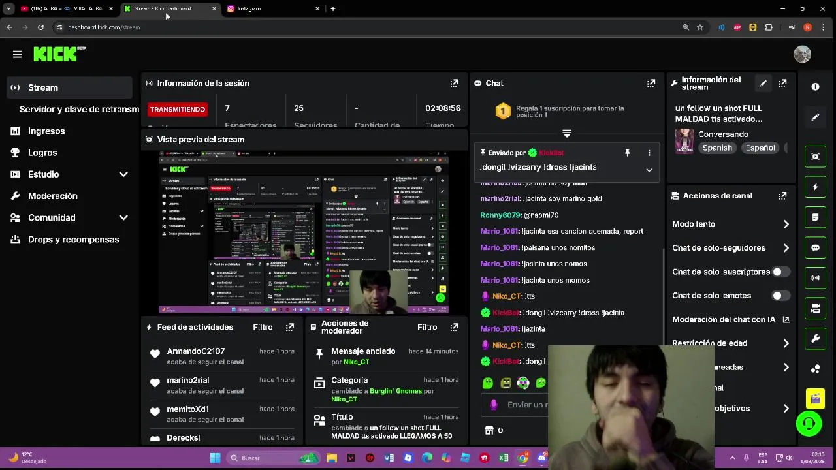Open Windows Start menu

[x=215, y=458]
